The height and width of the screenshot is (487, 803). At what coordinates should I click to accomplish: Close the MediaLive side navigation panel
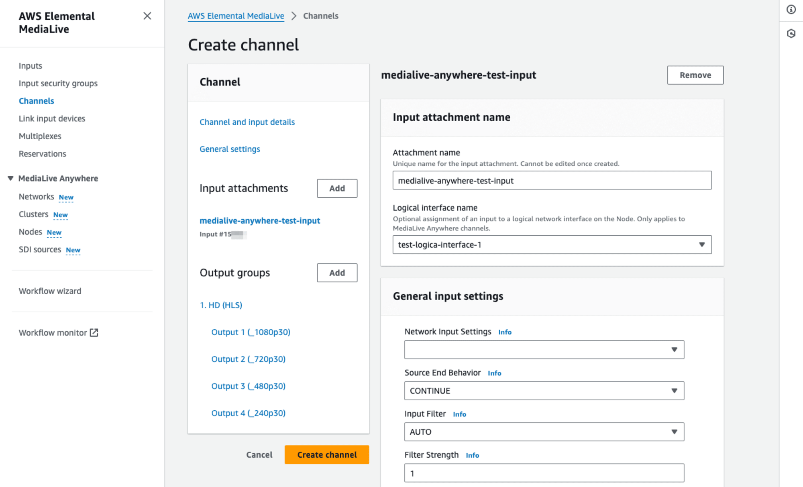[147, 16]
